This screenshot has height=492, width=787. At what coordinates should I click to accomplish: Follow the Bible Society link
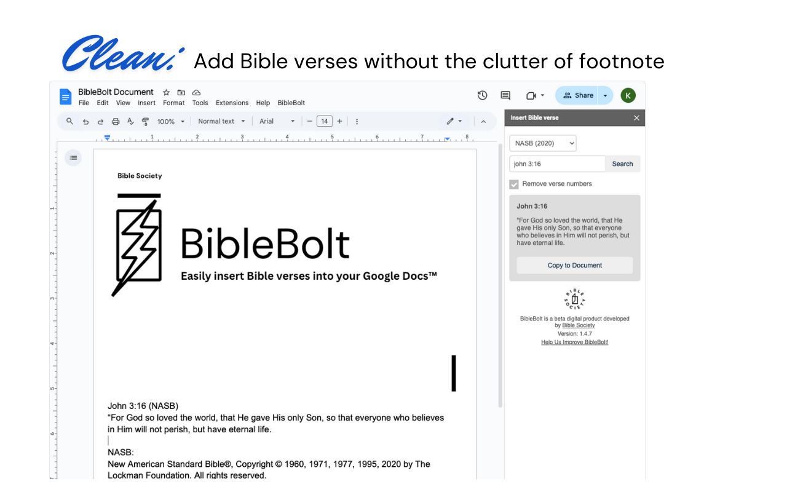[x=579, y=325]
